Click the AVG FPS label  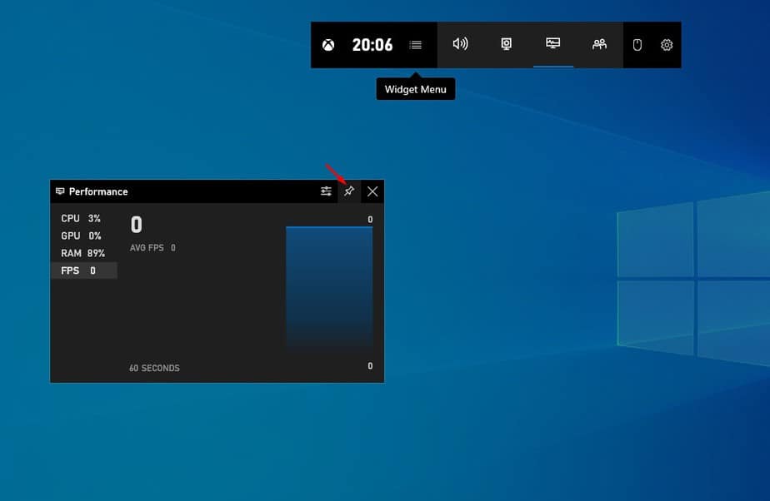click(x=147, y=247)
